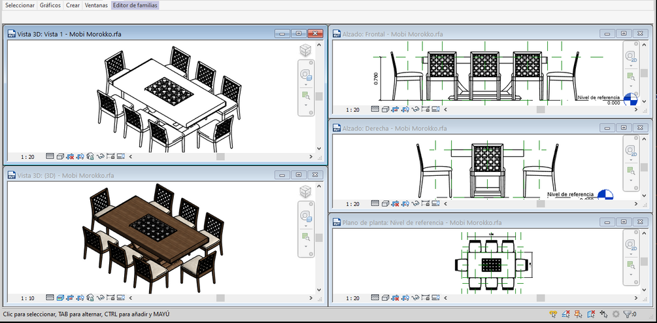Select Nivel de referencia label in Derecha
This screenshot has height=323, width=657.
(570, 194)
